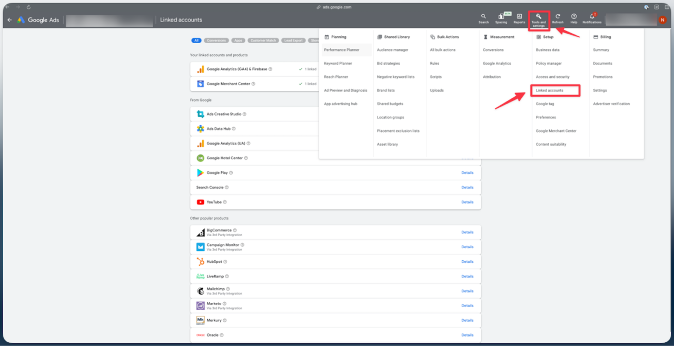Click Details next to YouTube
The width and height of the screenshot is (674, 346).
pyautogui.click(x=467, y=202)
